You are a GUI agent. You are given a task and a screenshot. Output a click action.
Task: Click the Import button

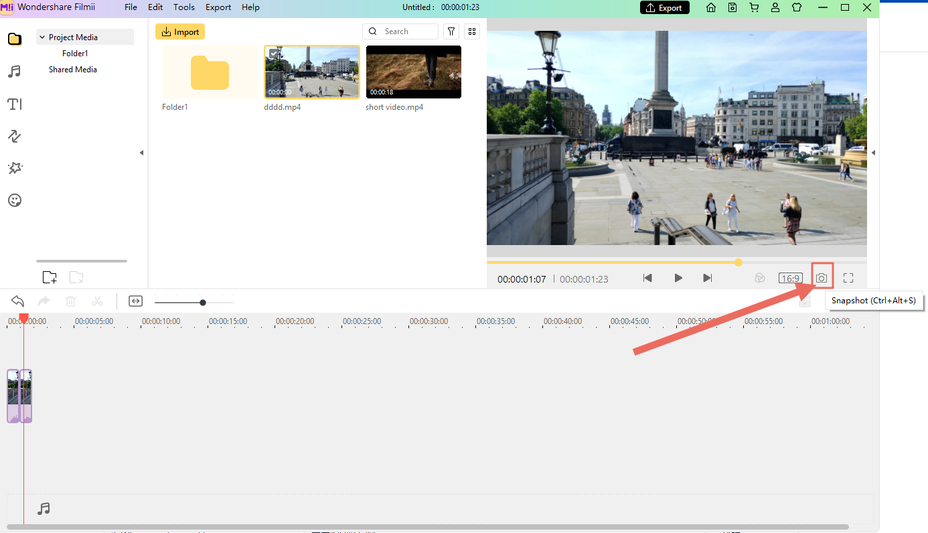pos(180,31)
